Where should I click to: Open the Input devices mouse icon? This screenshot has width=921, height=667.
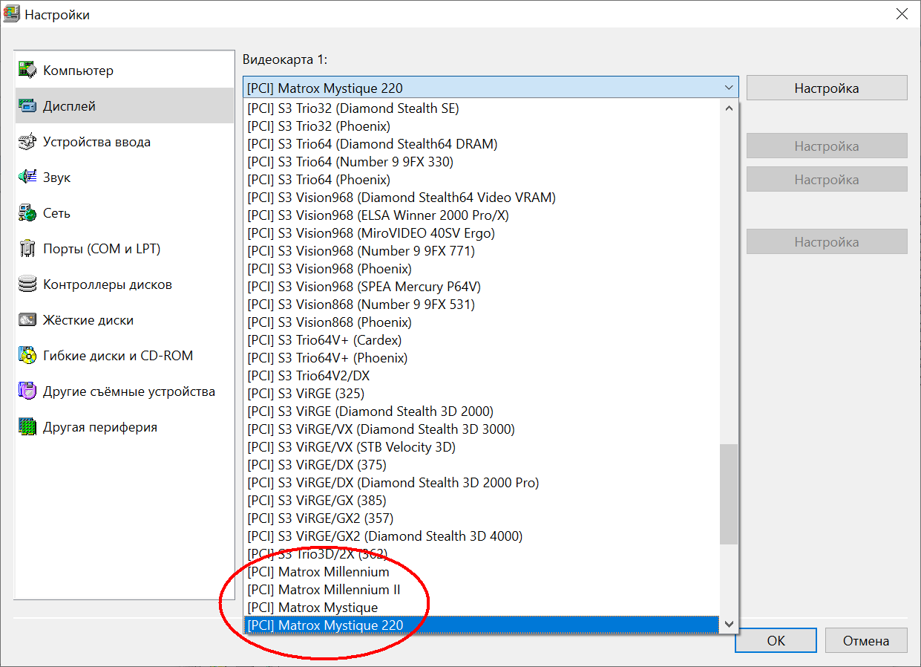(27, 142)
